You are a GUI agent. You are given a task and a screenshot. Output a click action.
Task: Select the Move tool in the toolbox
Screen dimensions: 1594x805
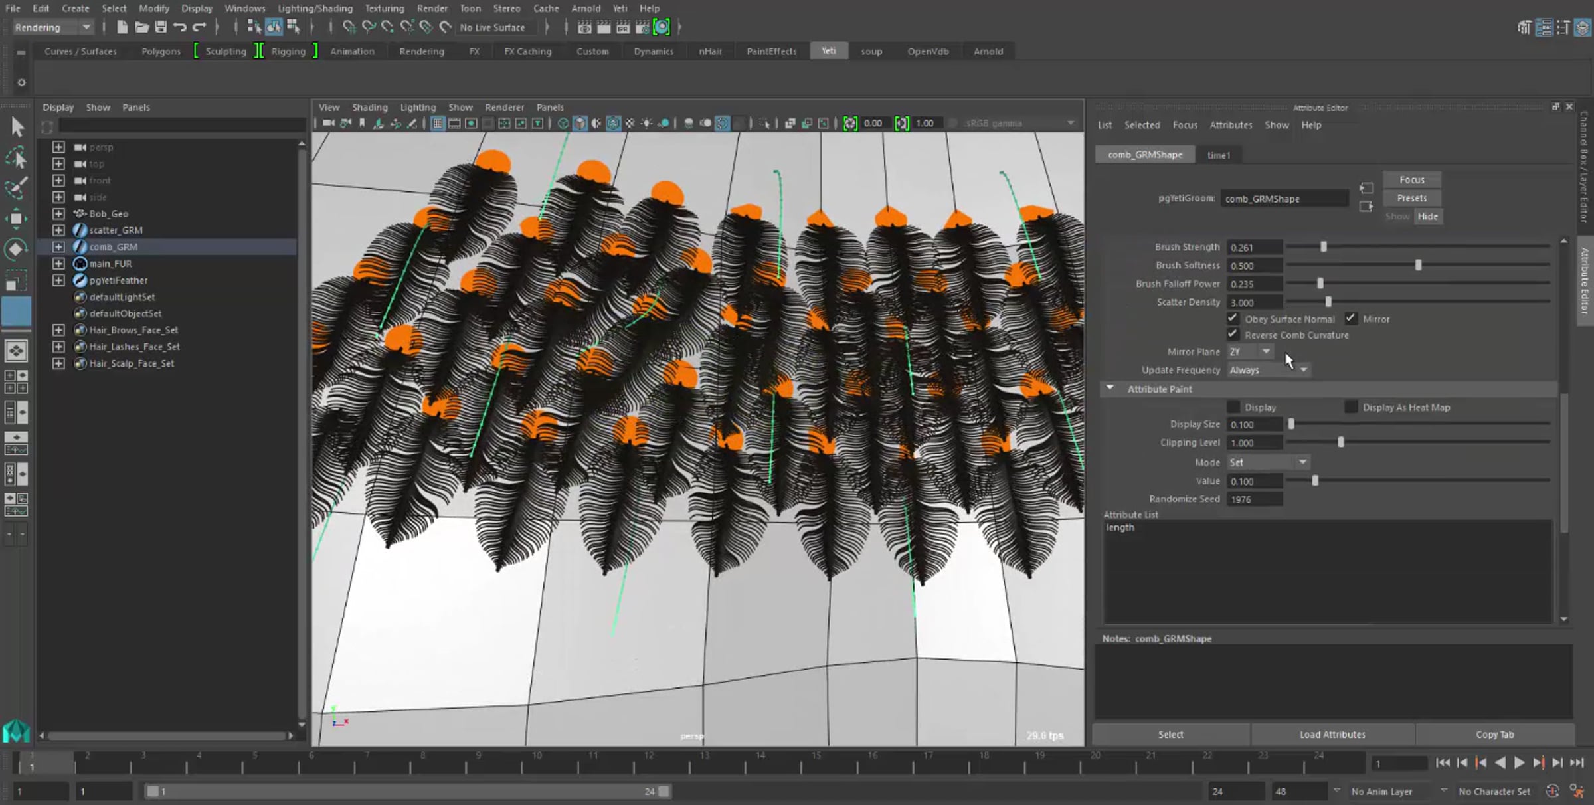[x=16, y=219]
